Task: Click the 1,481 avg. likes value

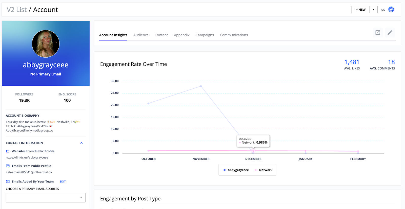Action: tap(352, 62)
